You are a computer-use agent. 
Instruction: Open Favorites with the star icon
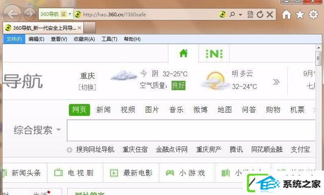[x=300, y=14]
